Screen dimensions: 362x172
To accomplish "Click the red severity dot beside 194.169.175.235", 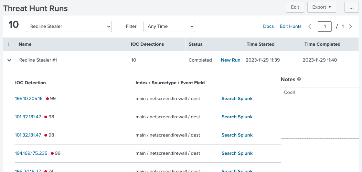I will point(52,153).
